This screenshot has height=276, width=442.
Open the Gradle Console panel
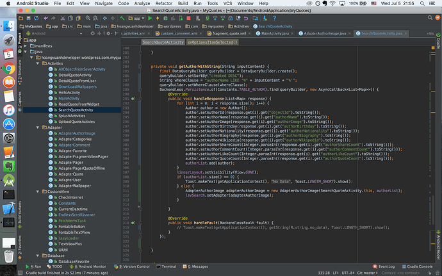[x=417, y=266]
